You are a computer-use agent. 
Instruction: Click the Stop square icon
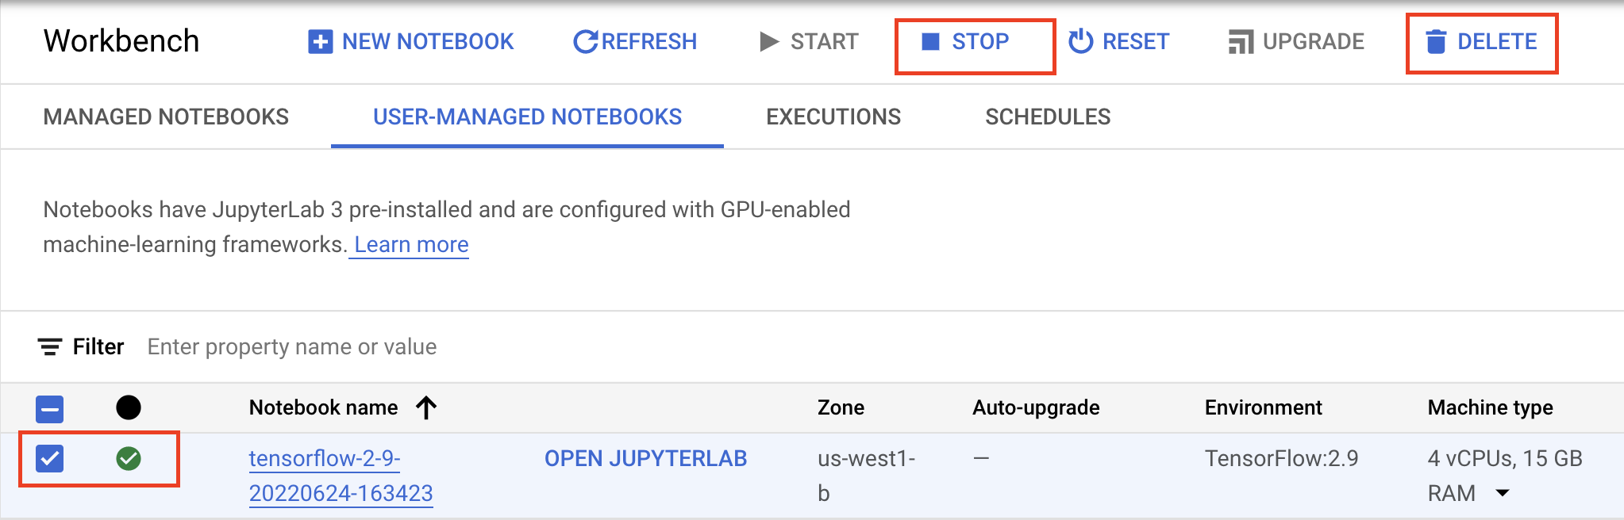930,41
